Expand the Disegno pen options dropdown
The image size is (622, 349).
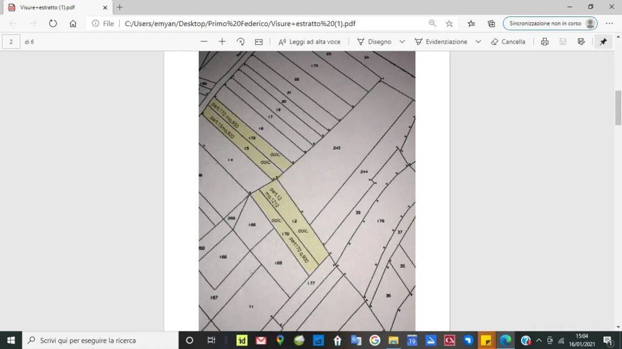click(402, 42)
